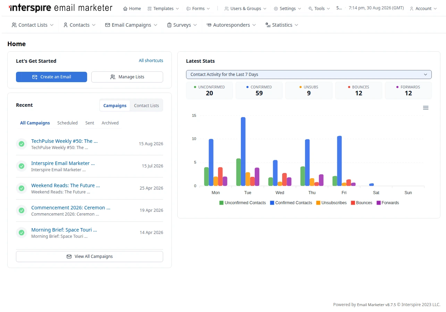Viewport: 446px width, 312px height.
Task: Open the Home menu item
Action: [132, 9]
